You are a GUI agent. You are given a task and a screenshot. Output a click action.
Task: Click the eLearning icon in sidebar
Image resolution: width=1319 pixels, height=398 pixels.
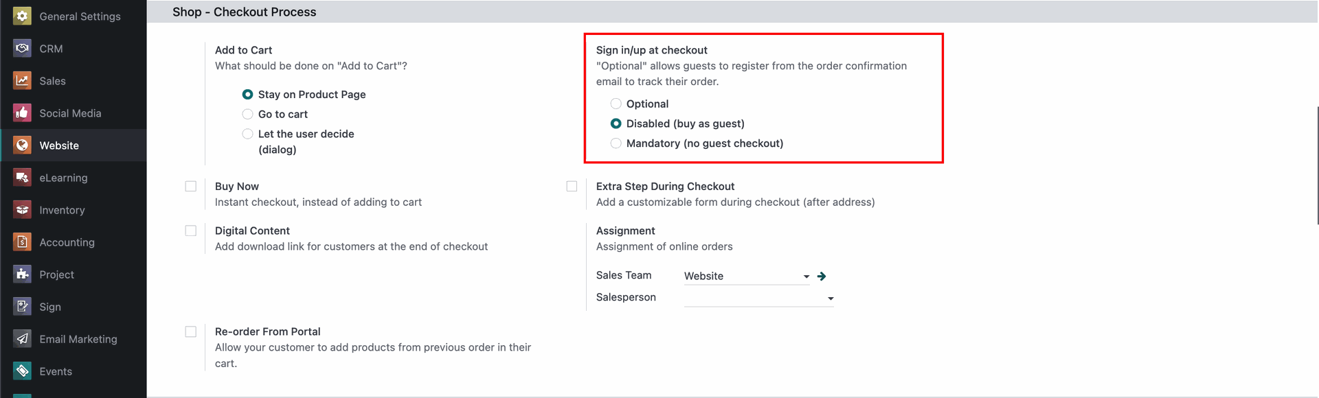(22, 177)
